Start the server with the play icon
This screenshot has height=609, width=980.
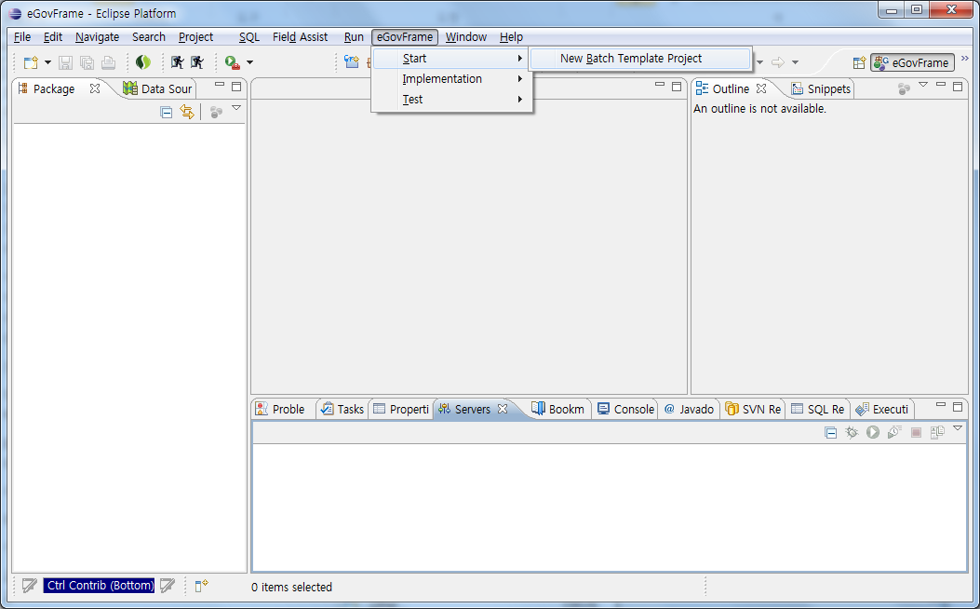tap(873, 432)
